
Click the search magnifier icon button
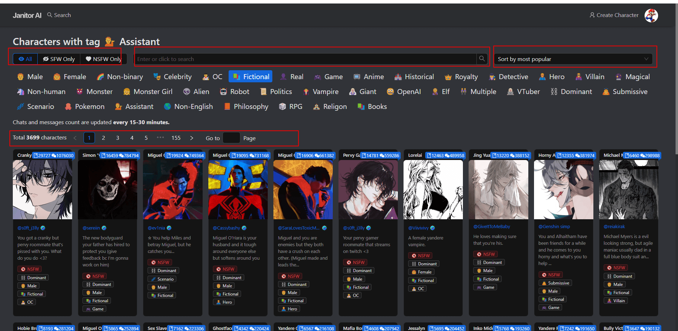(x=482, y=59)
